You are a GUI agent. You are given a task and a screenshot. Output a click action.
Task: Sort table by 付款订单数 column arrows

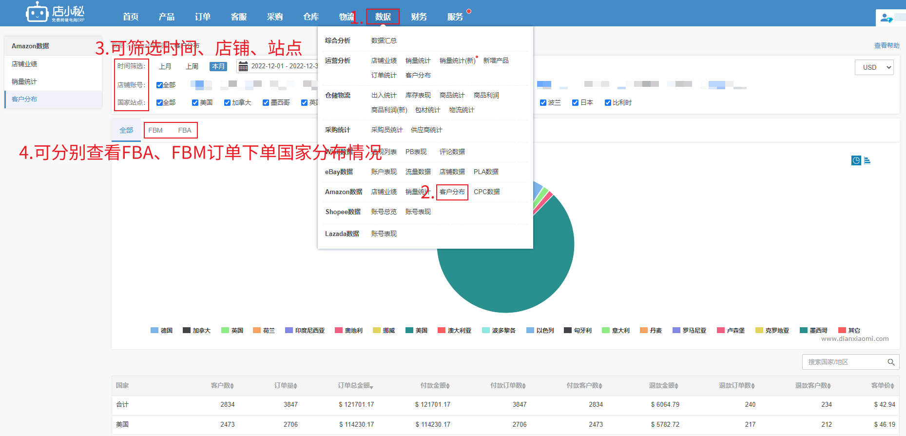pyautogui.click(x=524, y=386)
